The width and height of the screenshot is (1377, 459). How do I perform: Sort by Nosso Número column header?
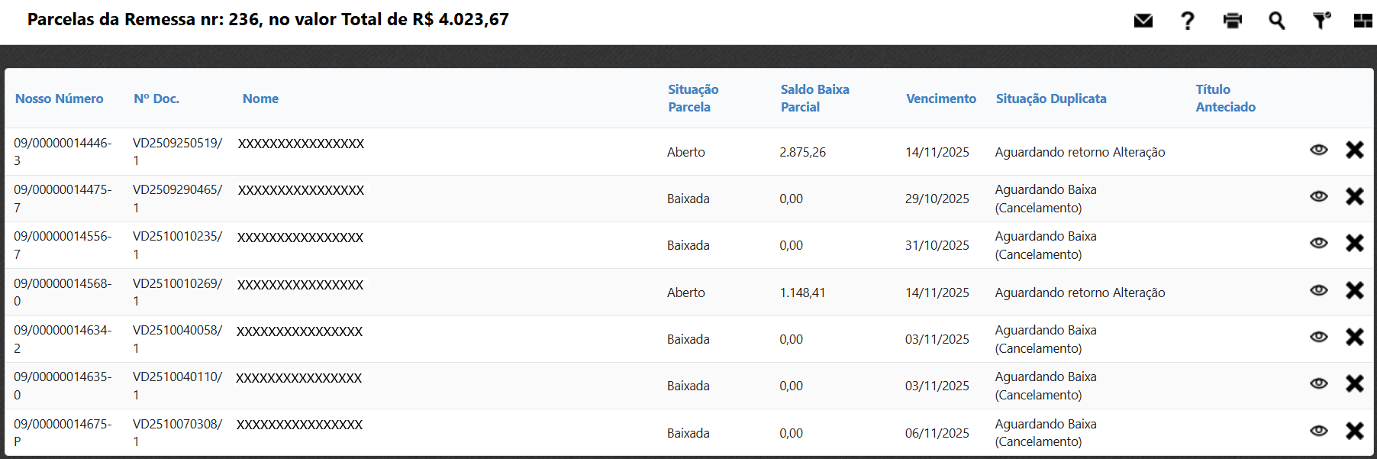[x=59, y=99]
